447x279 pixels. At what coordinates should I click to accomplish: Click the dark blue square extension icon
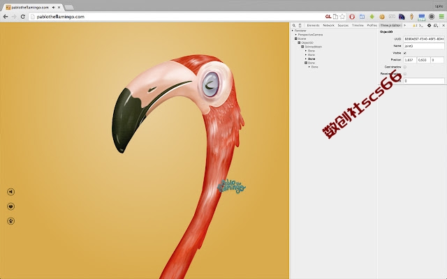(x=402, y=17)
